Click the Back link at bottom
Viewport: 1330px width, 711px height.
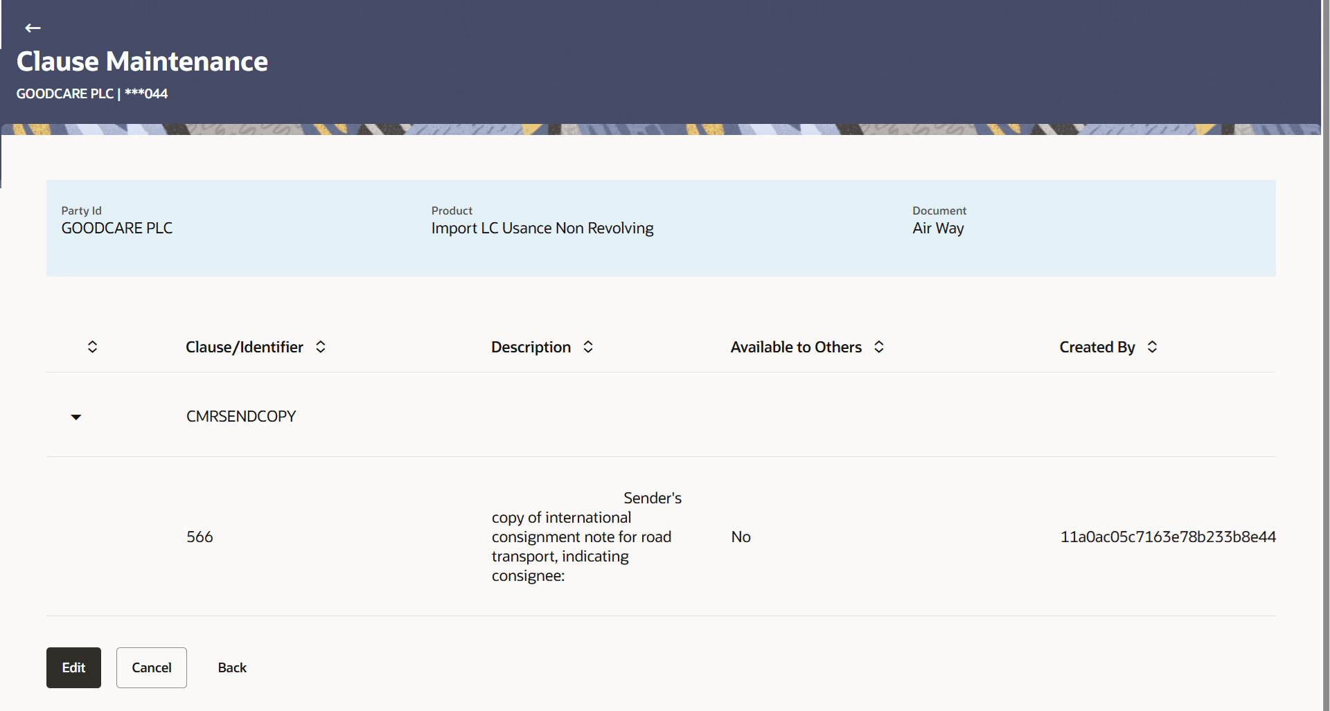coord(231,667)
